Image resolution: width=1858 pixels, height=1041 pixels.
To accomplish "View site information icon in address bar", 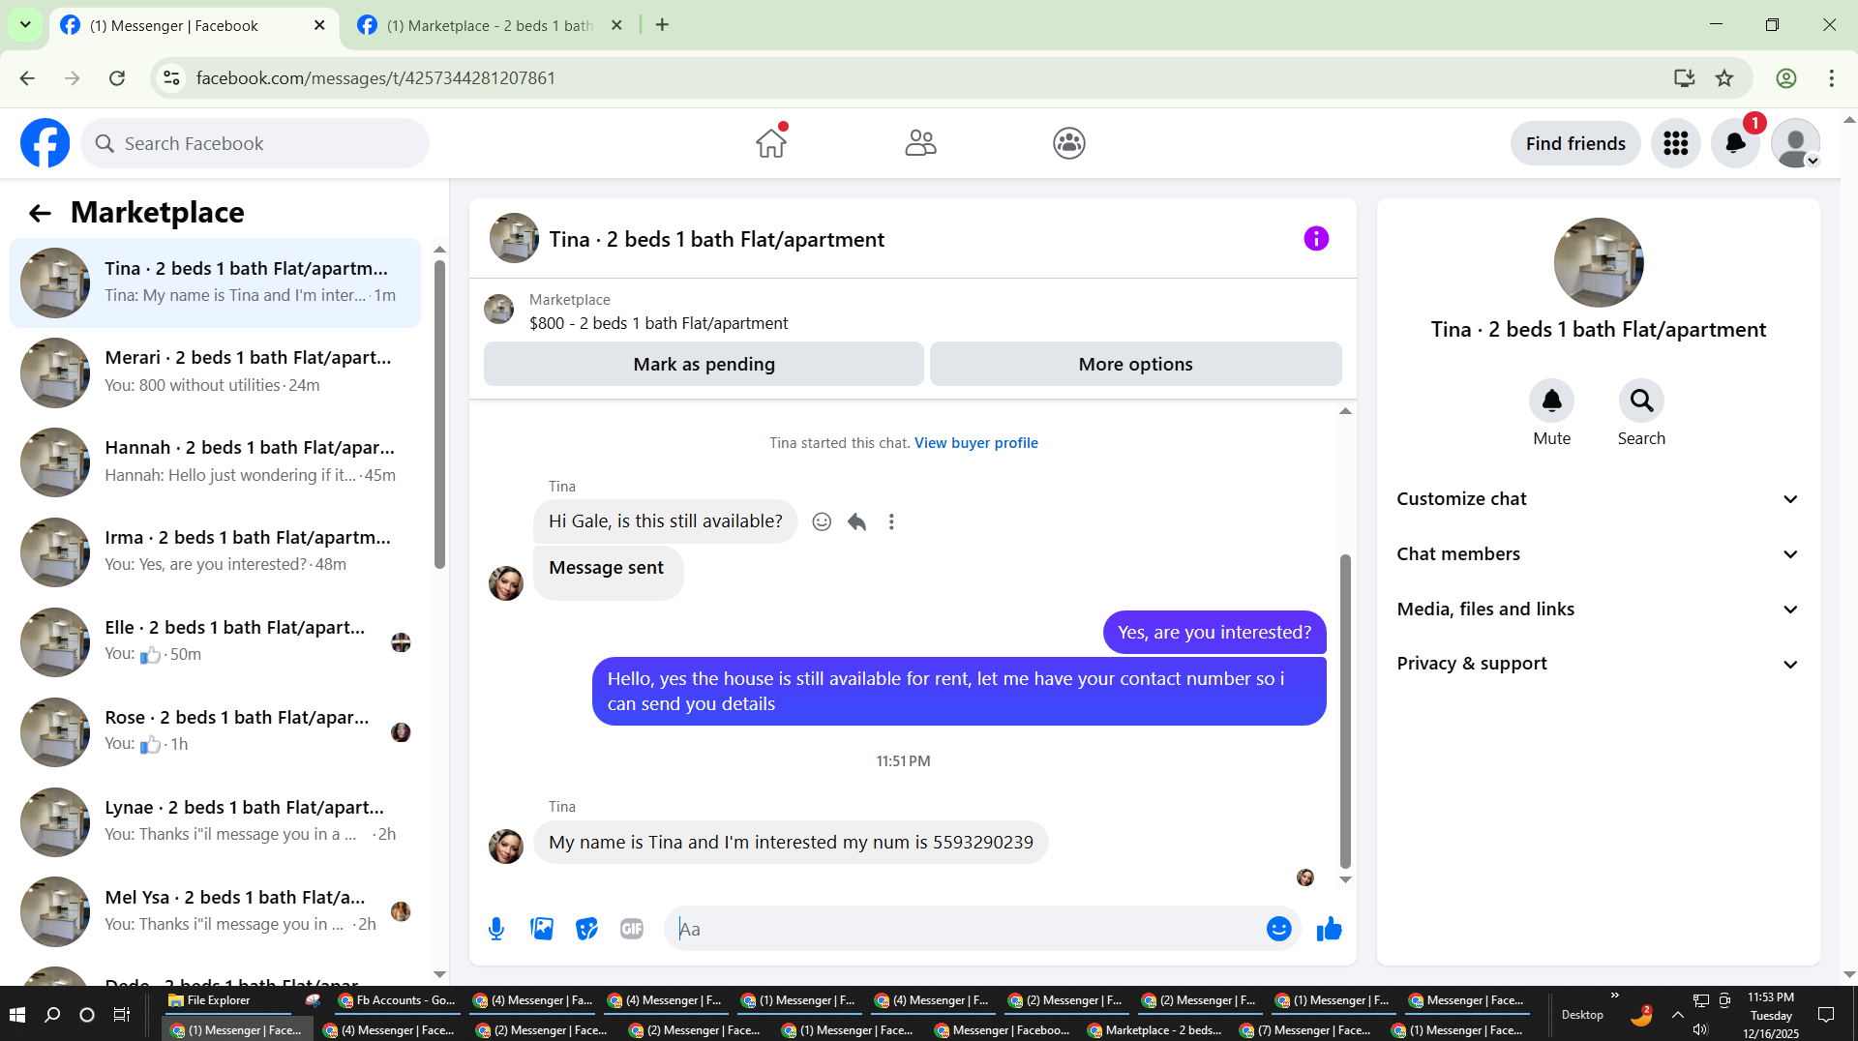I will tap(171, 78).
